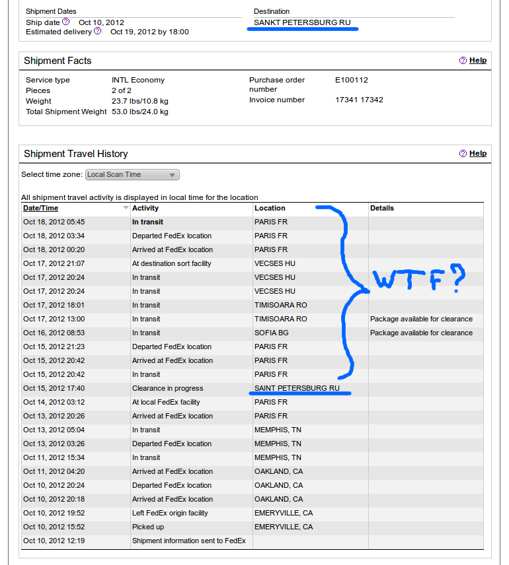Select Oct 10, 2012 20:18 date cell
Screen dimensions: 509x565
click(x=54, y=500)
